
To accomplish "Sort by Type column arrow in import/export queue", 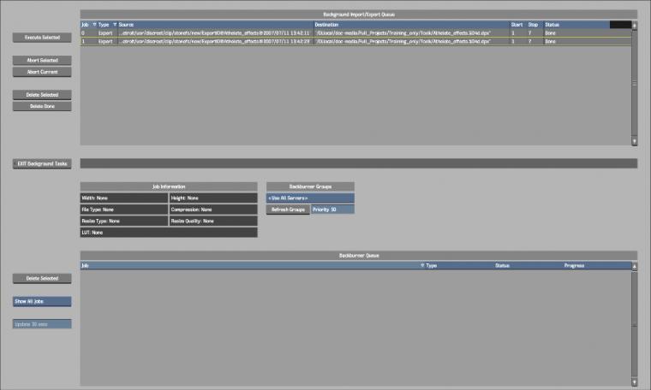I will tap(115, 25).
